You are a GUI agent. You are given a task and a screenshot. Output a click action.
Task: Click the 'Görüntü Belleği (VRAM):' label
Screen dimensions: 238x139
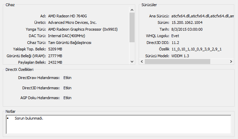coord(26,56)
